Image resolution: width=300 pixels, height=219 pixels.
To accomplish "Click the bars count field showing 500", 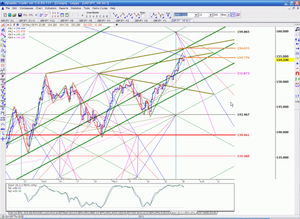I will pyautogui.click(x=216, y=15).
